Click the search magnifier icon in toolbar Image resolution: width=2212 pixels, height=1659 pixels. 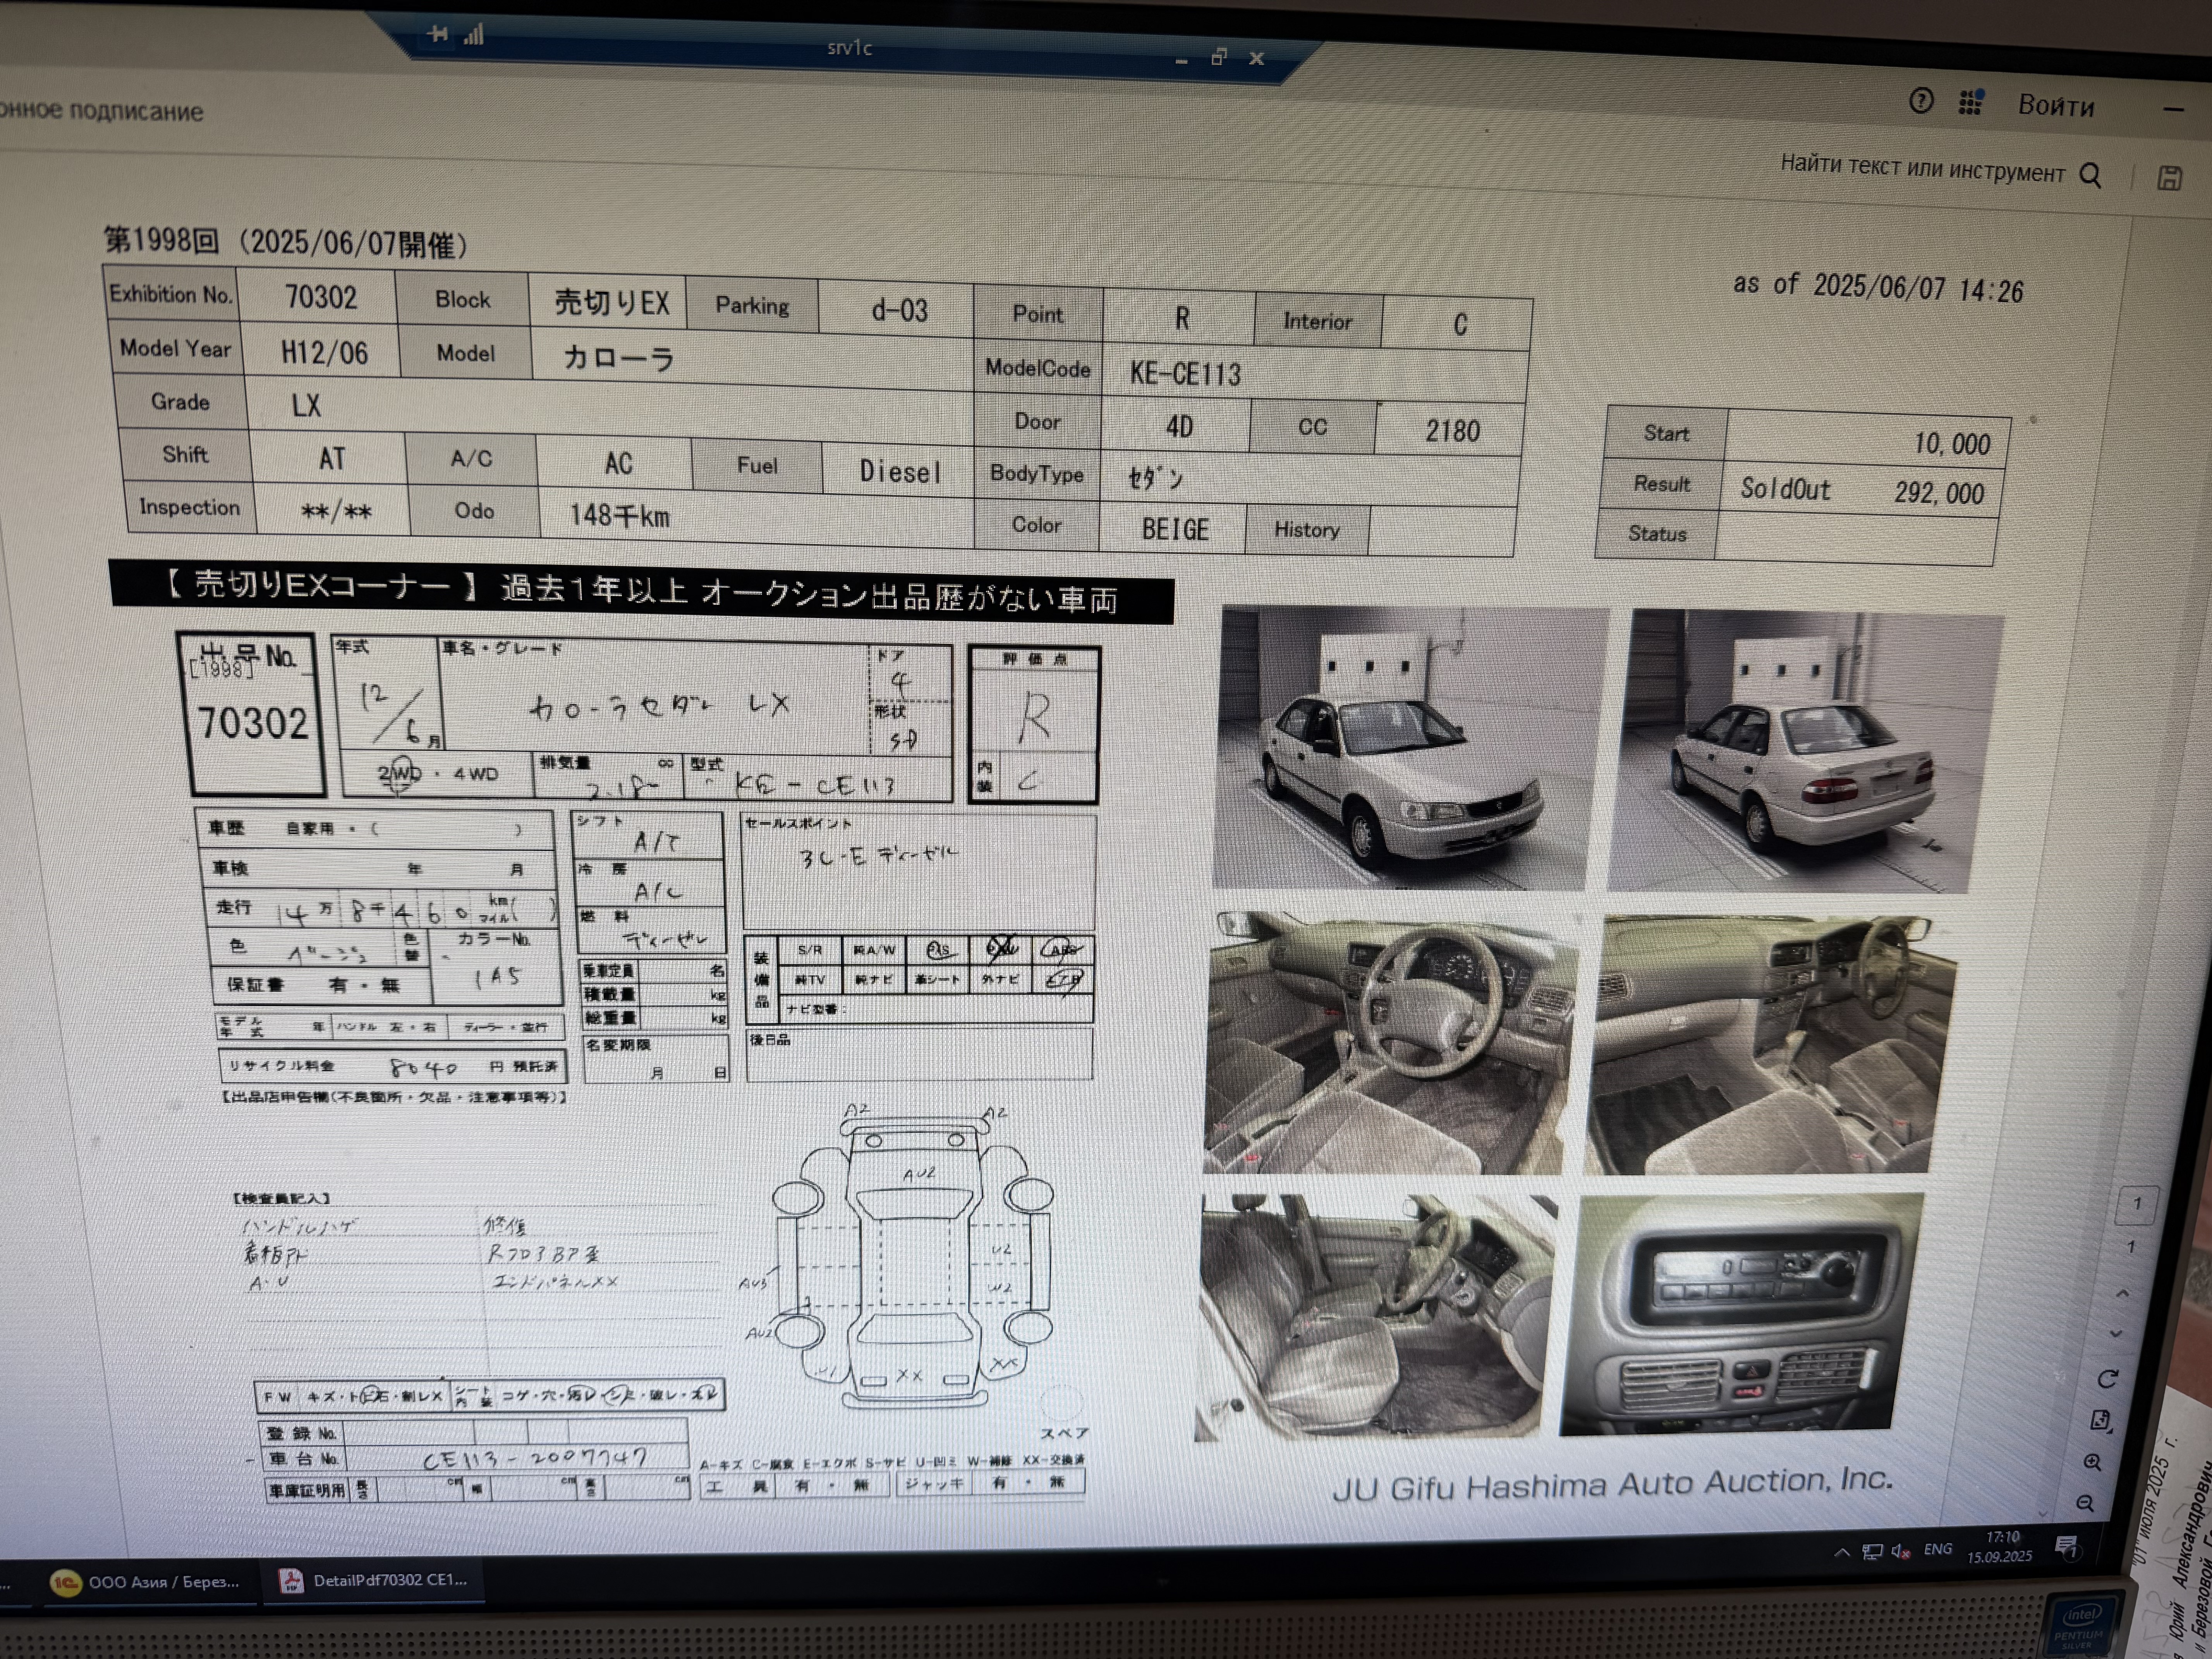click(x=2090, y=176)
